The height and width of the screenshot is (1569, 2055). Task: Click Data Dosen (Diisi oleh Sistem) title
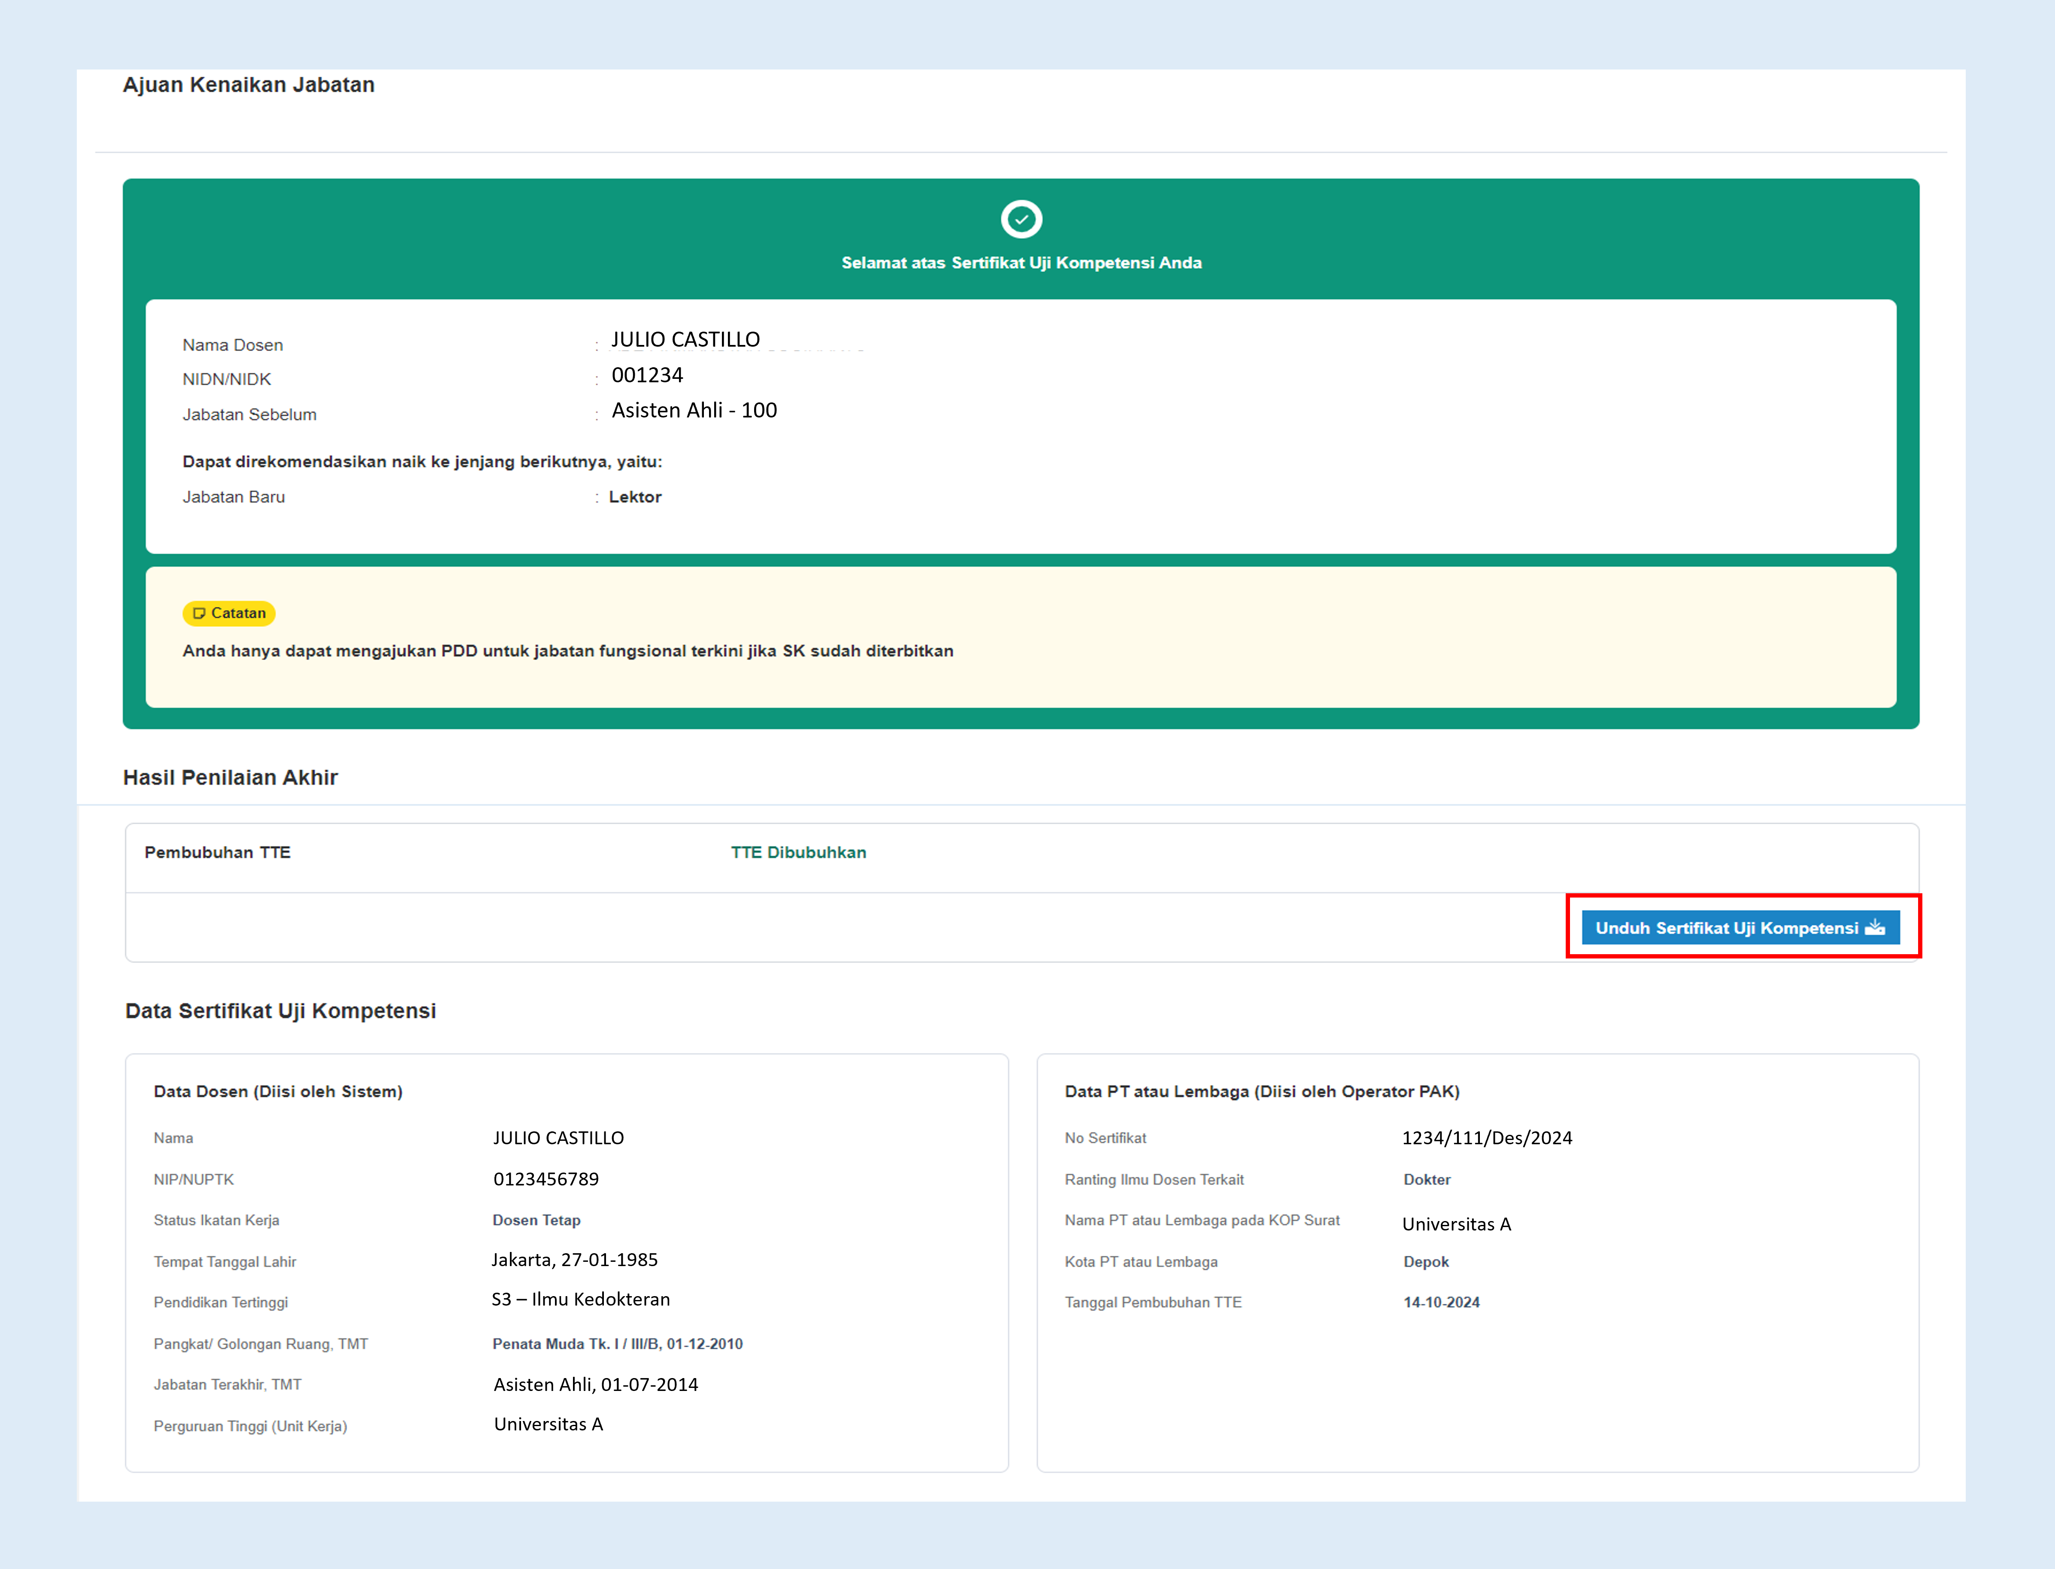tap(279, 1092)
